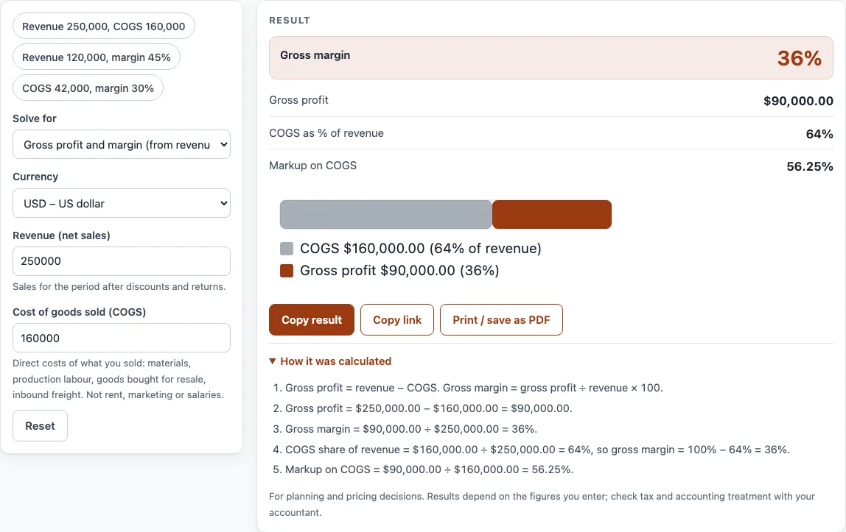
Task: Click the brown Gross profit legend swatch
Action: tap(287, 270)
